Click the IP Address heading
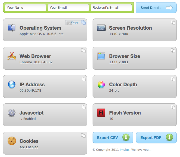This screenshot has height=157, width=180. pos(32,85)
